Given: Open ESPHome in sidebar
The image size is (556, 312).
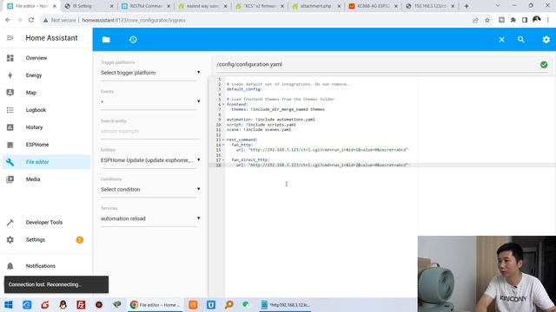Looking at the screenshot, I should pyautogui.click(x=37, y=145).
